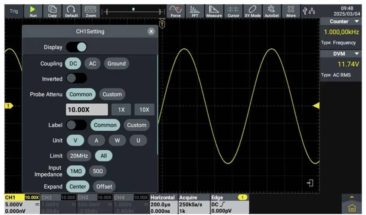Image resolution: width=366 pixels, height=215 pixels.
Task: Tap the Copy screenshot icon
Action: 52,11
